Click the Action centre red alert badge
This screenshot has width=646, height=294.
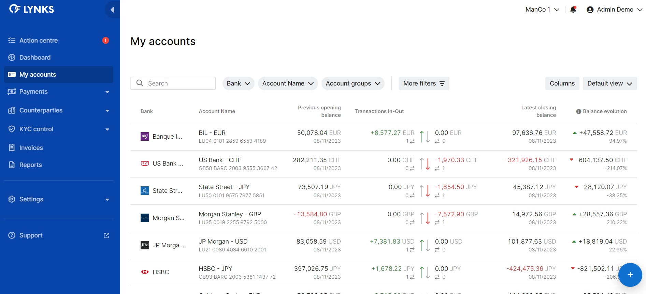point(105,41)
